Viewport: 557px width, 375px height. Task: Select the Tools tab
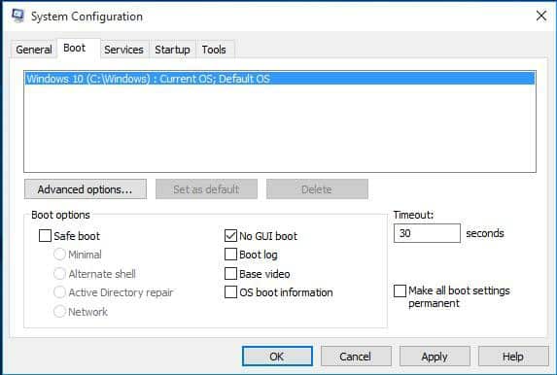pyautogui.click(x=214, y=50)
